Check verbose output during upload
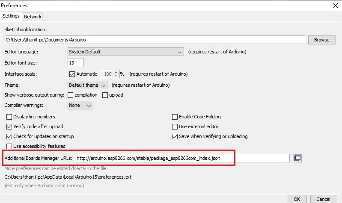The height and width of the screenshot is (203, 342). pos(105,95)
